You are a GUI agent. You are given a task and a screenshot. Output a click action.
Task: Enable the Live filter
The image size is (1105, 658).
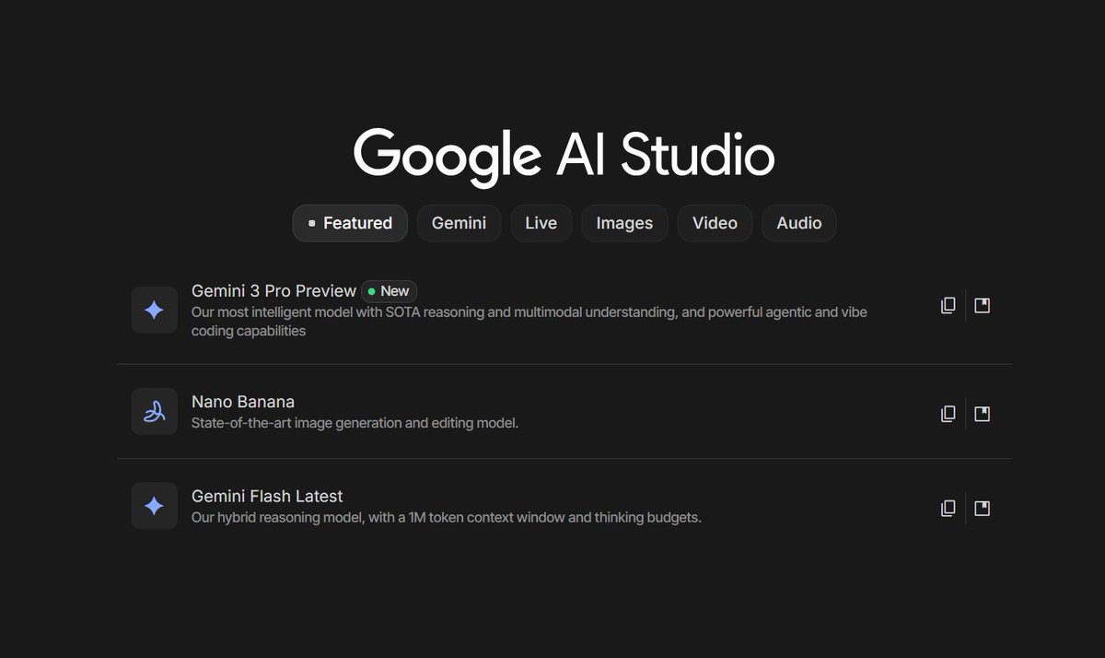(541, 223)
